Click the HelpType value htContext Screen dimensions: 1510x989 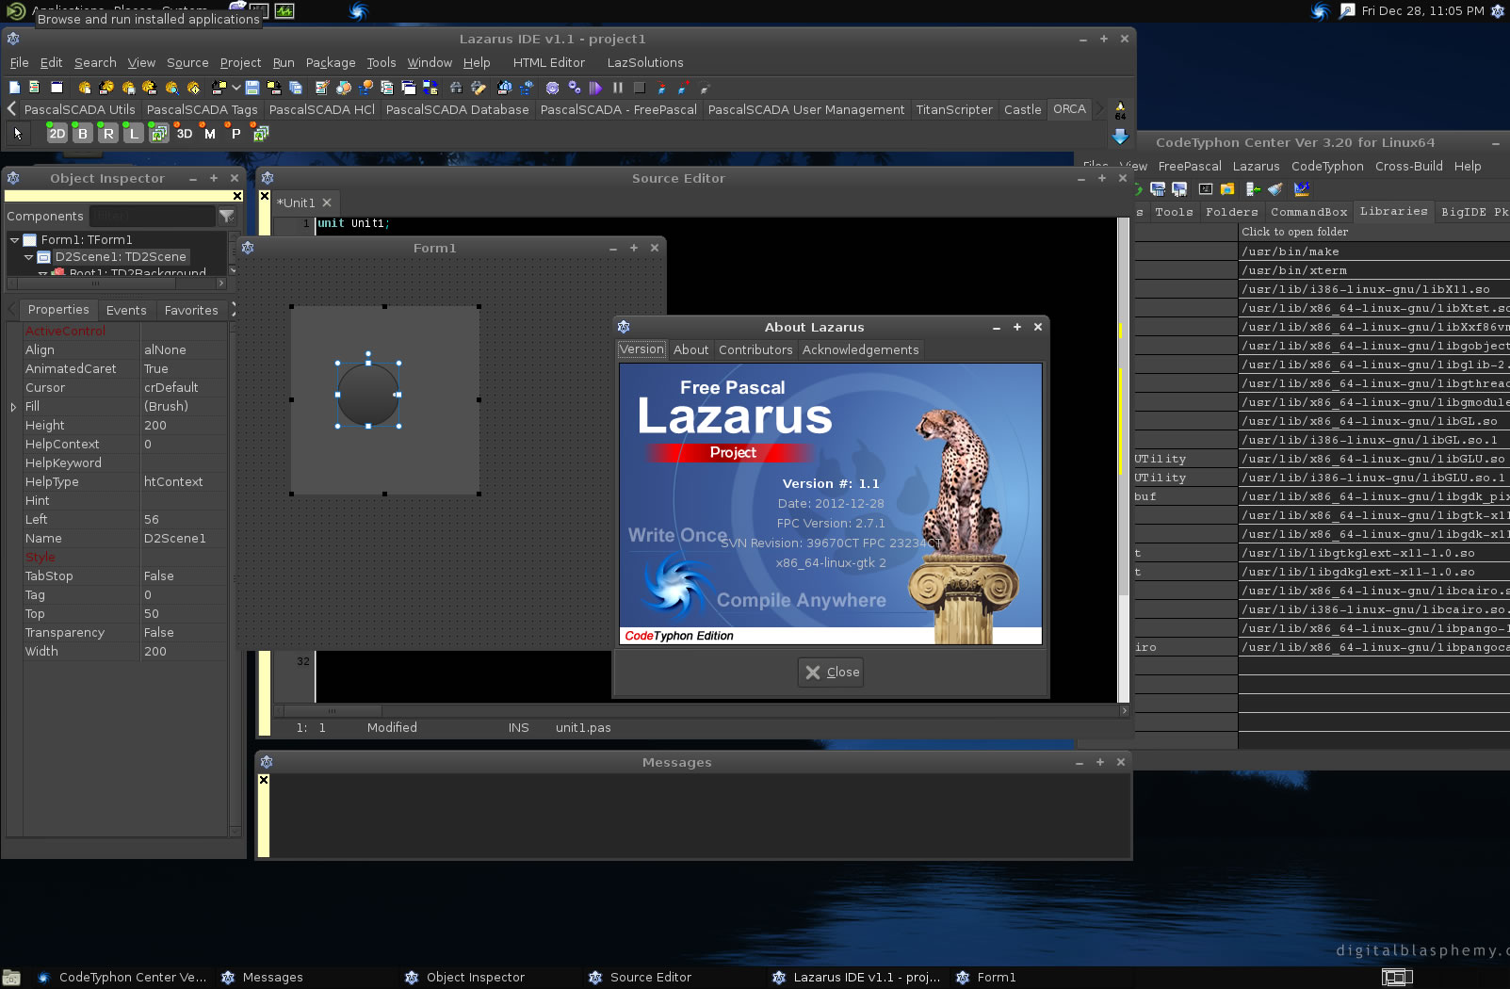tap(184, 482)
